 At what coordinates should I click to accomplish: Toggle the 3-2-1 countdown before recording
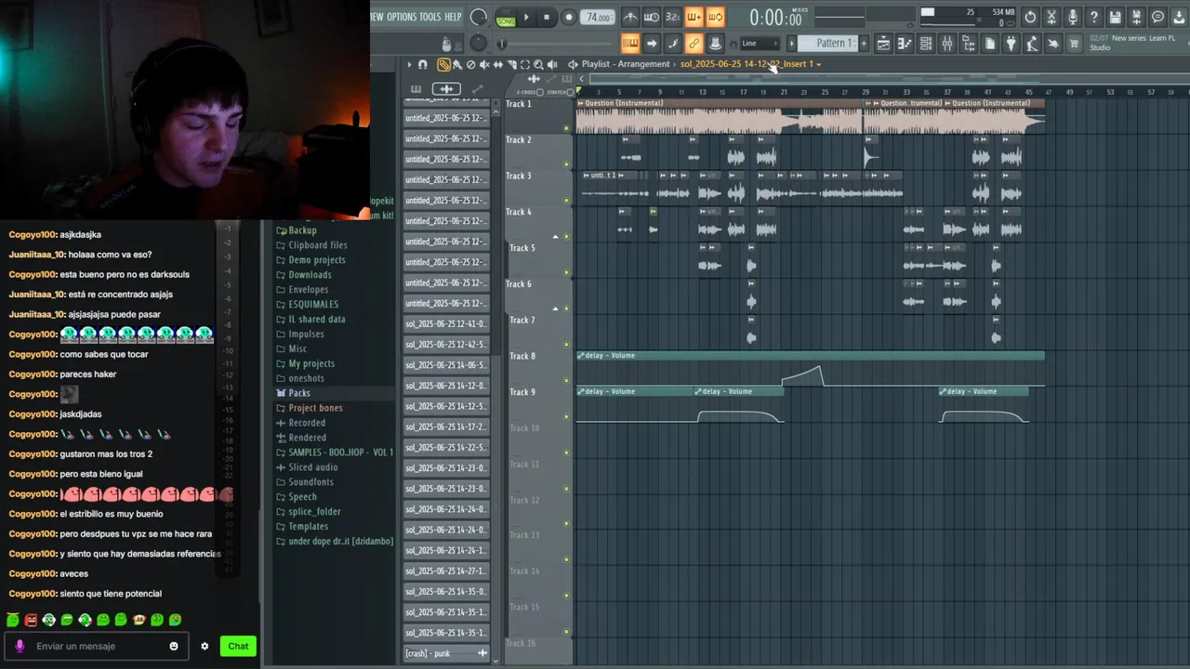click(x=672, y=17)
